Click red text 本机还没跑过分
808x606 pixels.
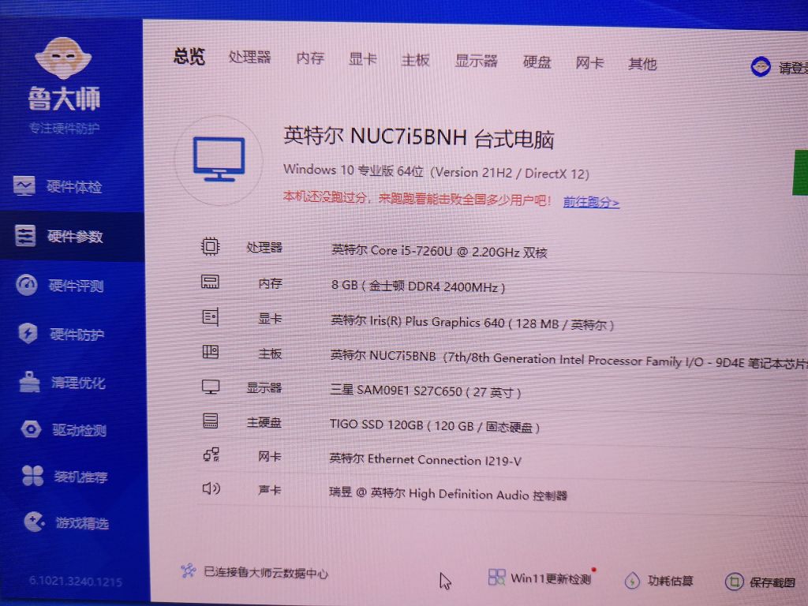click(325, 196)
